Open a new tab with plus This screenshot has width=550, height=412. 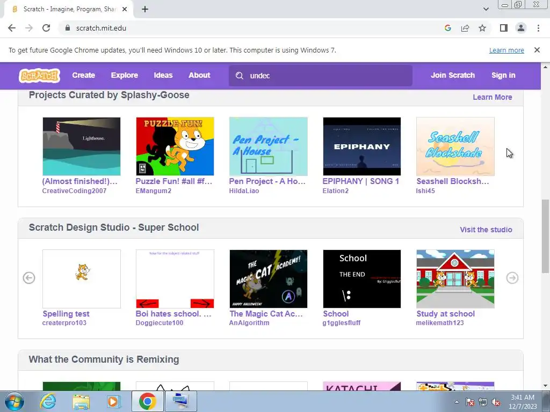(x=145, y=9)
